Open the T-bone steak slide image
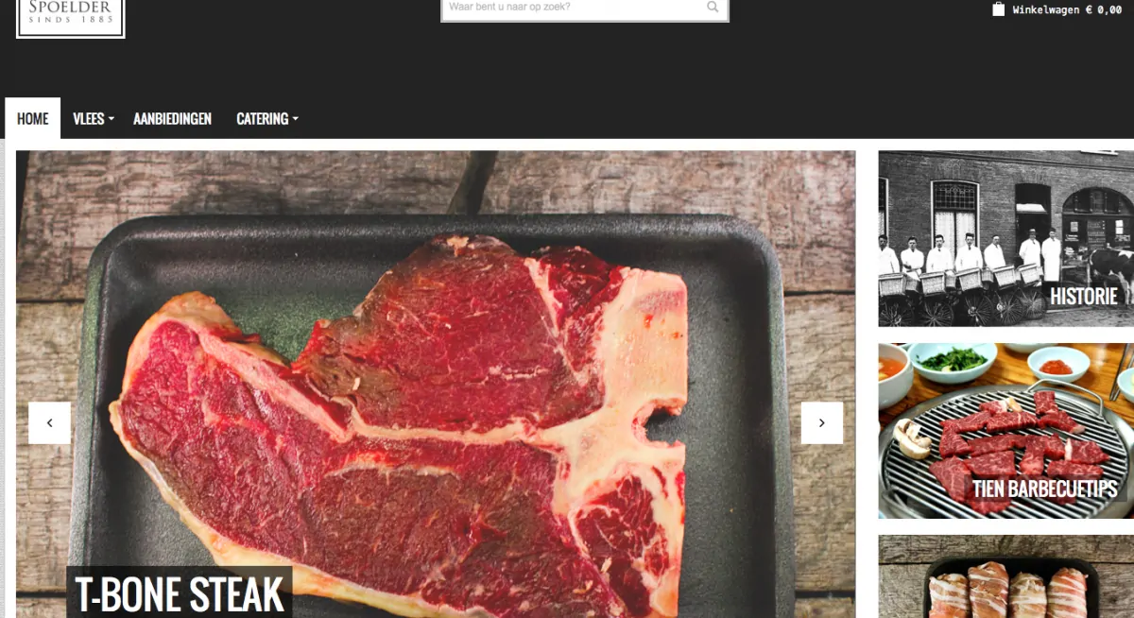The width and height of the screenshot is (1134, 618). (436, 385)
